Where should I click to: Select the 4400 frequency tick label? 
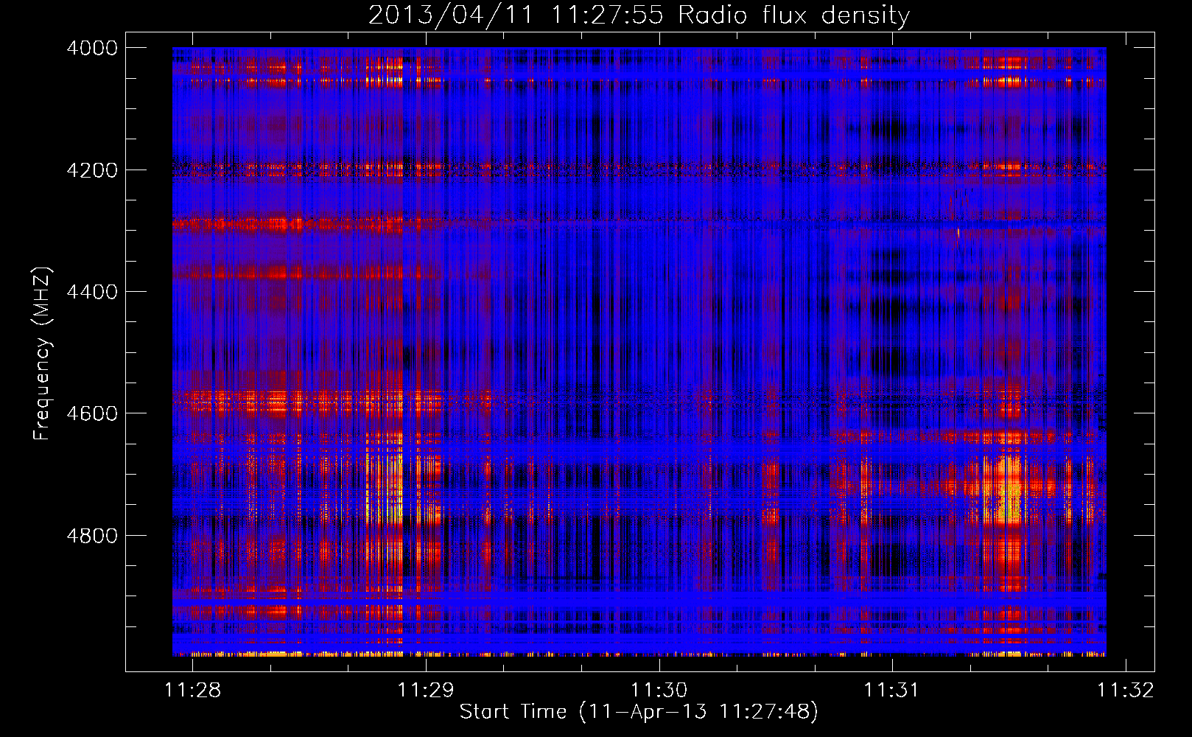(x=92, y=292)
